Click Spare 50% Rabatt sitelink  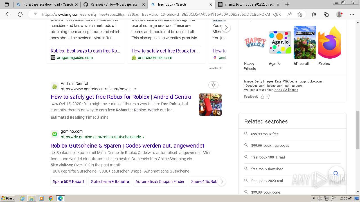(68, 182)
